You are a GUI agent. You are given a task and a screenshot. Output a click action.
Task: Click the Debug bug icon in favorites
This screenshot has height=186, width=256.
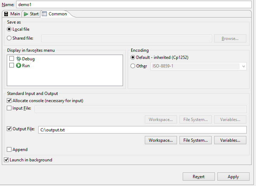point(19,59)
